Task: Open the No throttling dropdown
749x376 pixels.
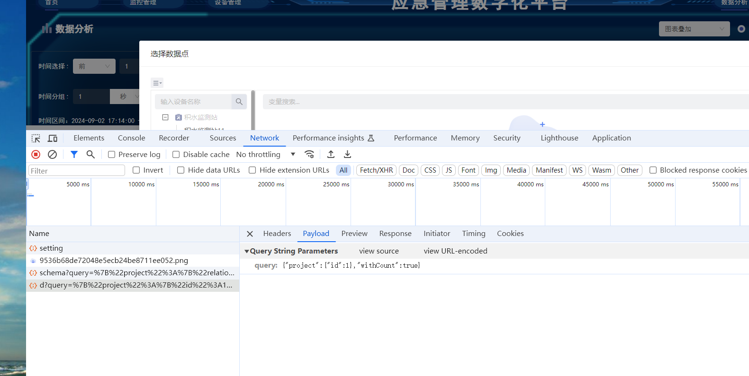Action: coord(266,155)
